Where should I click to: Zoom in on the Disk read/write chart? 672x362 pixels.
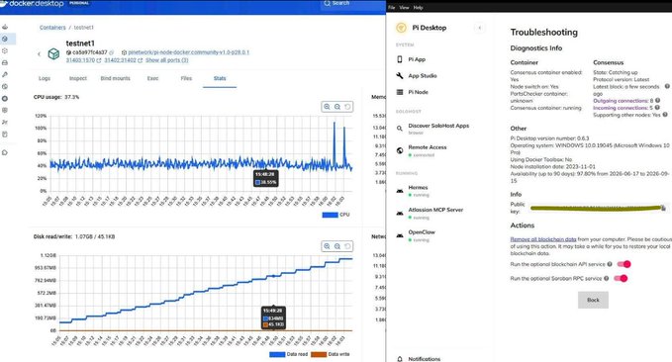(327, 246)
